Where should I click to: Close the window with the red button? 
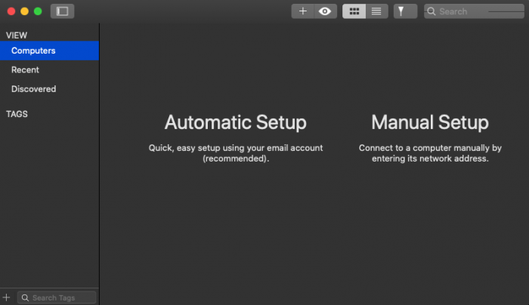coord(11,11)
